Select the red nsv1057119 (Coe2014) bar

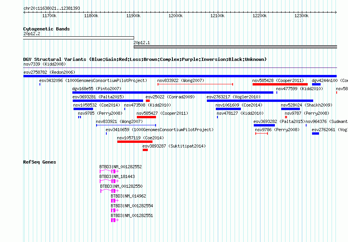135,142
